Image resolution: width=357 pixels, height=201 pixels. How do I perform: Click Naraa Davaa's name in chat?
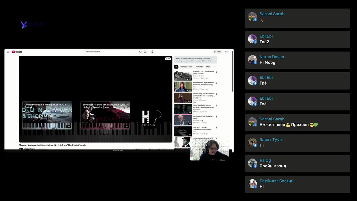pos(272,57)
